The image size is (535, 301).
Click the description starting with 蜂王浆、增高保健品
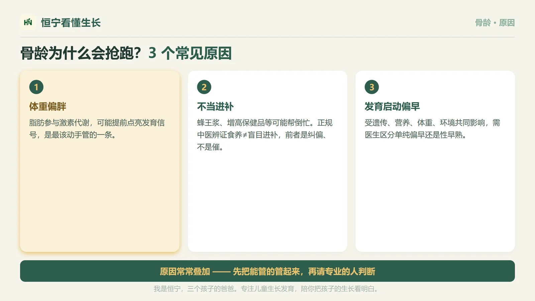(x=265, y=135)
